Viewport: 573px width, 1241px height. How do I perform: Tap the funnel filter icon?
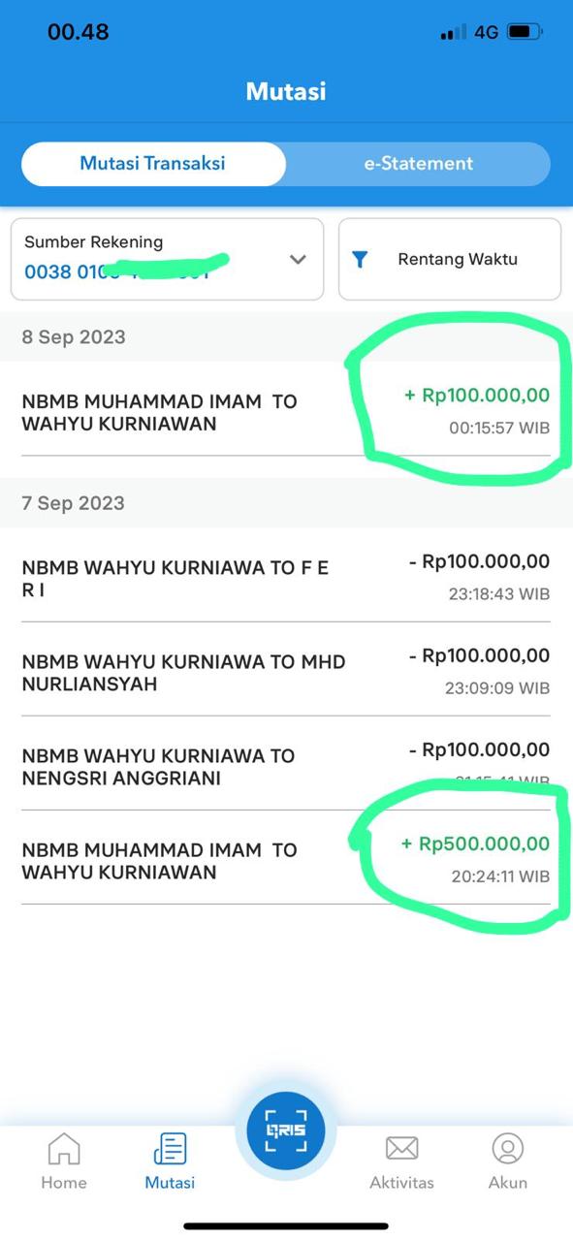coord(360,259)
